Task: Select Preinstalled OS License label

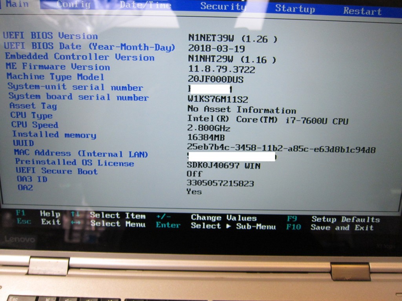Action: pyautogui.click(x=75, y=163)
